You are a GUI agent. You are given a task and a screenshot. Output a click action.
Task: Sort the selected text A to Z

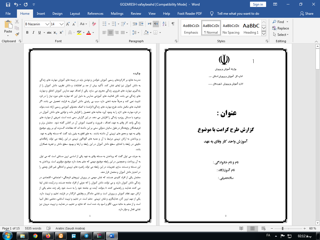coord(164,24)
